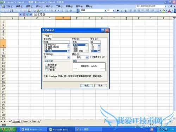Click the Excel Help question icon in toolbar
The image size is (176, 132).
pyautogui.click(x=71, y=11)
